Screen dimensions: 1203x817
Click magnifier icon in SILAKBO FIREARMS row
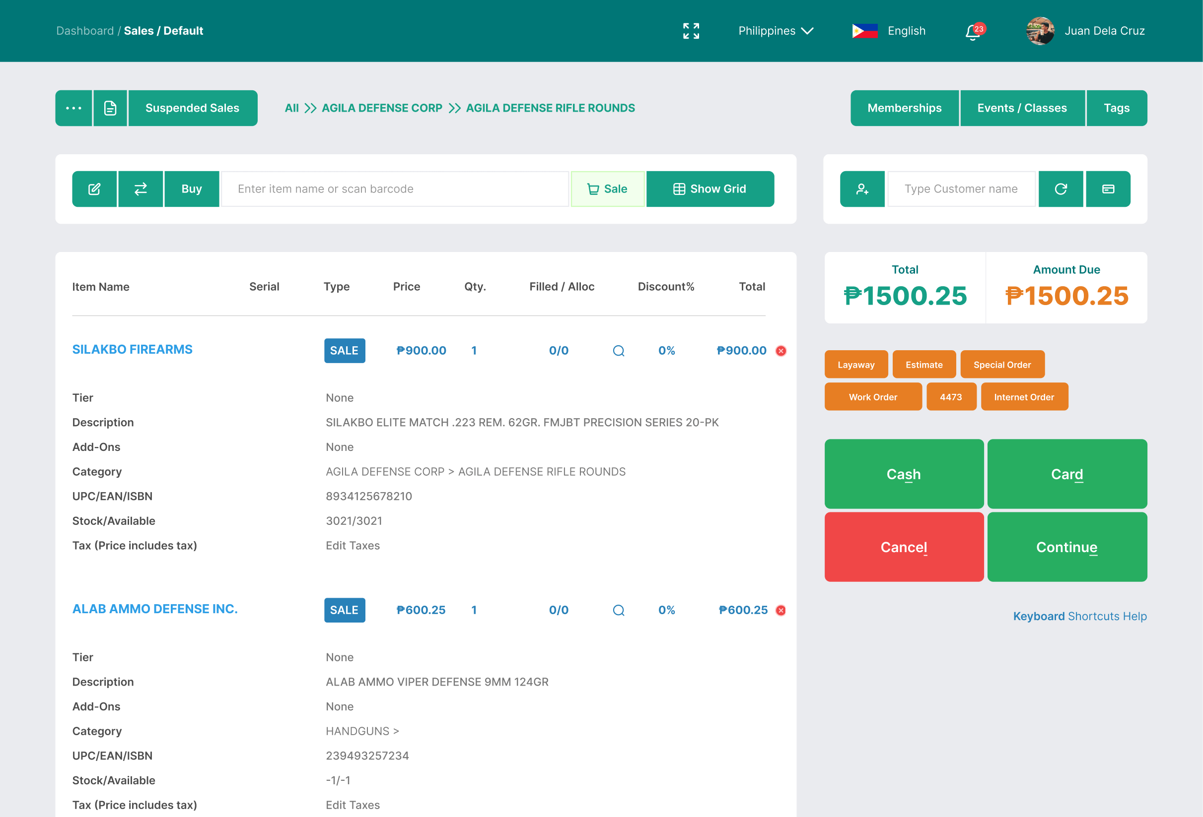(619, 351)
